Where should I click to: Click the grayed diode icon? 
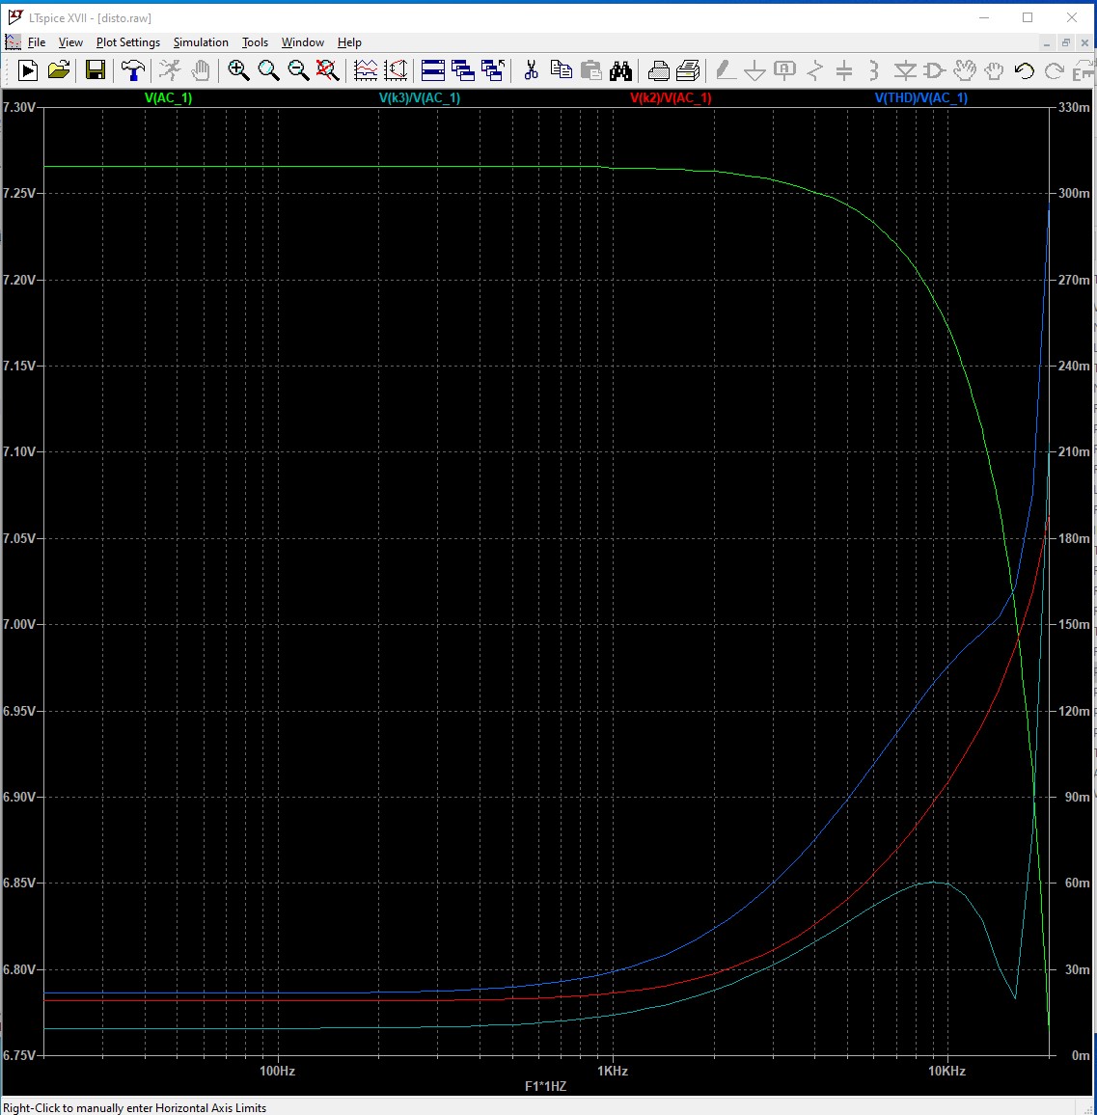905,69
